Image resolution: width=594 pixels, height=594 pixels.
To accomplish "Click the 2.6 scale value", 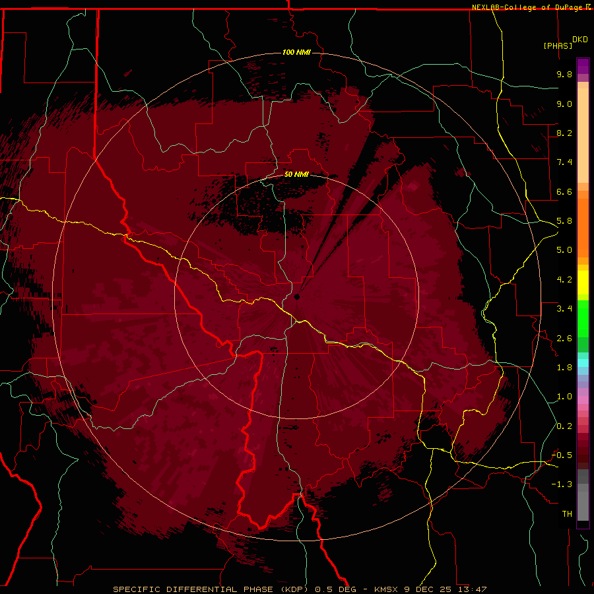I will pos(564,339).
